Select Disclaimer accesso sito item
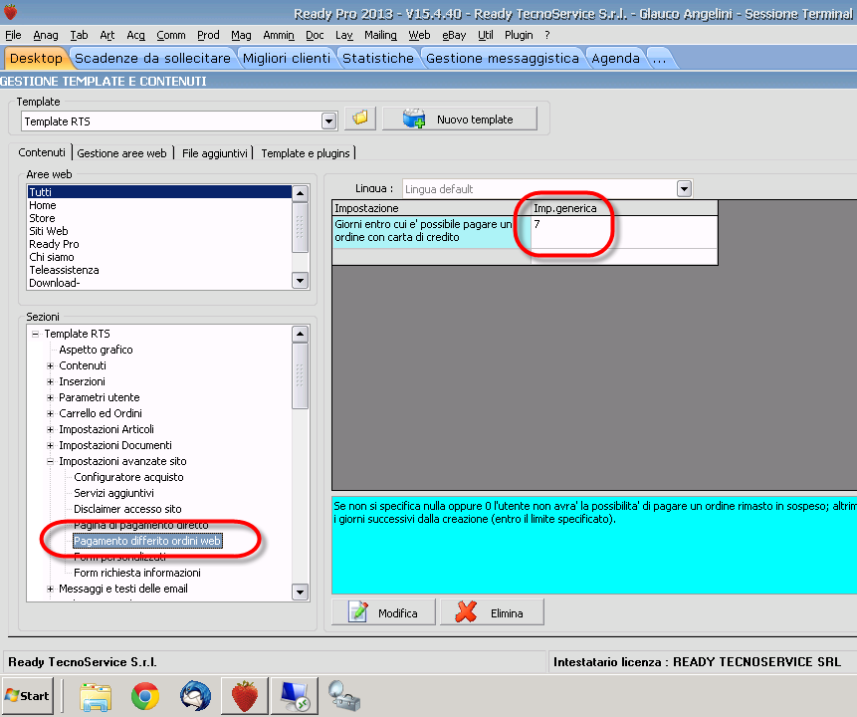857x717 pixels. (x=127, y=509)
